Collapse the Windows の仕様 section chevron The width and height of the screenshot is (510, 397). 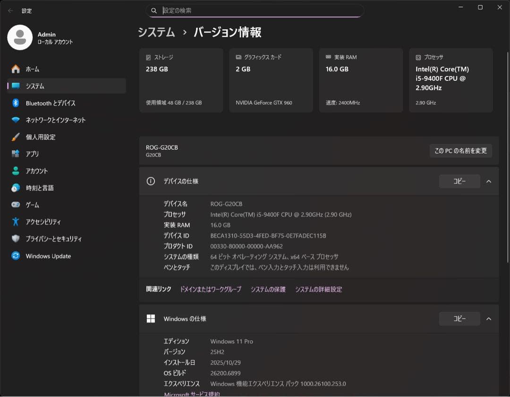(x=489, y=319)
